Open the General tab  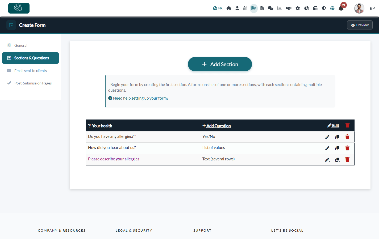click(30, 45)
